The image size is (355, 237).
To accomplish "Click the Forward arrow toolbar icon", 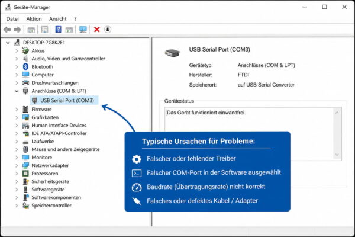I will pyautogui.click(x=17, y=30).
